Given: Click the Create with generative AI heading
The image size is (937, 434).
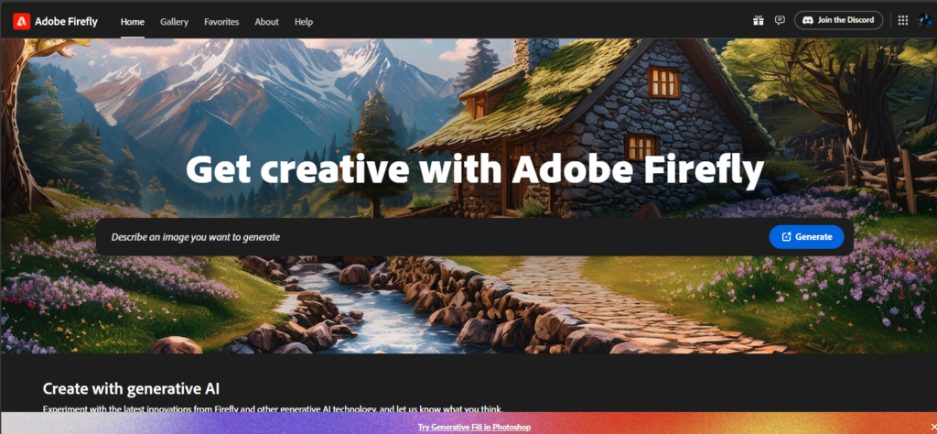Looking at the screenshot, I should pyautogui.click(x=131, y=388).
